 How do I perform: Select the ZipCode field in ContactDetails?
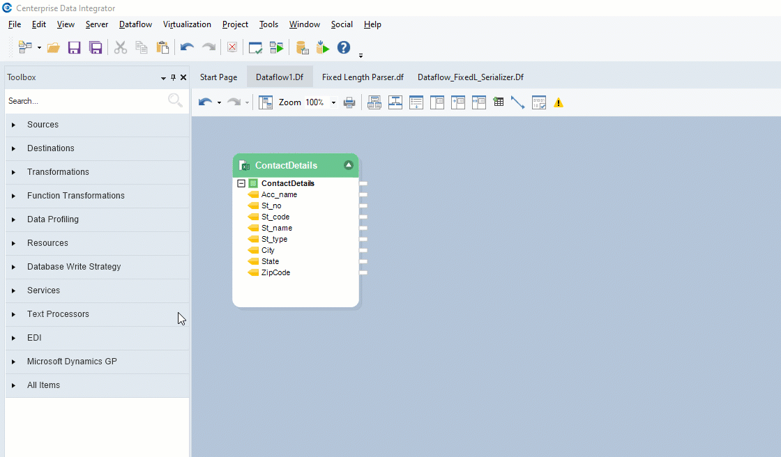coord(275,272)
